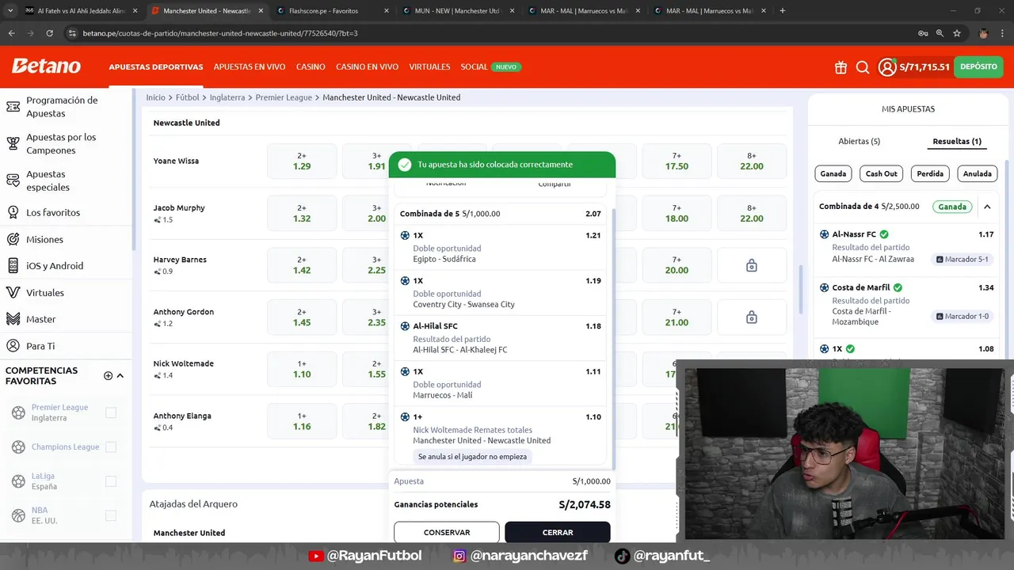Click the Cerrar button
Screen dimensions: 1014x570
558,533
